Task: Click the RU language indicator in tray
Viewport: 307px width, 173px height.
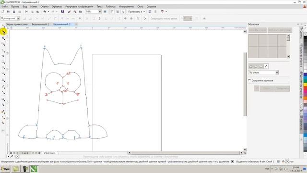Action: coord(267,169)
